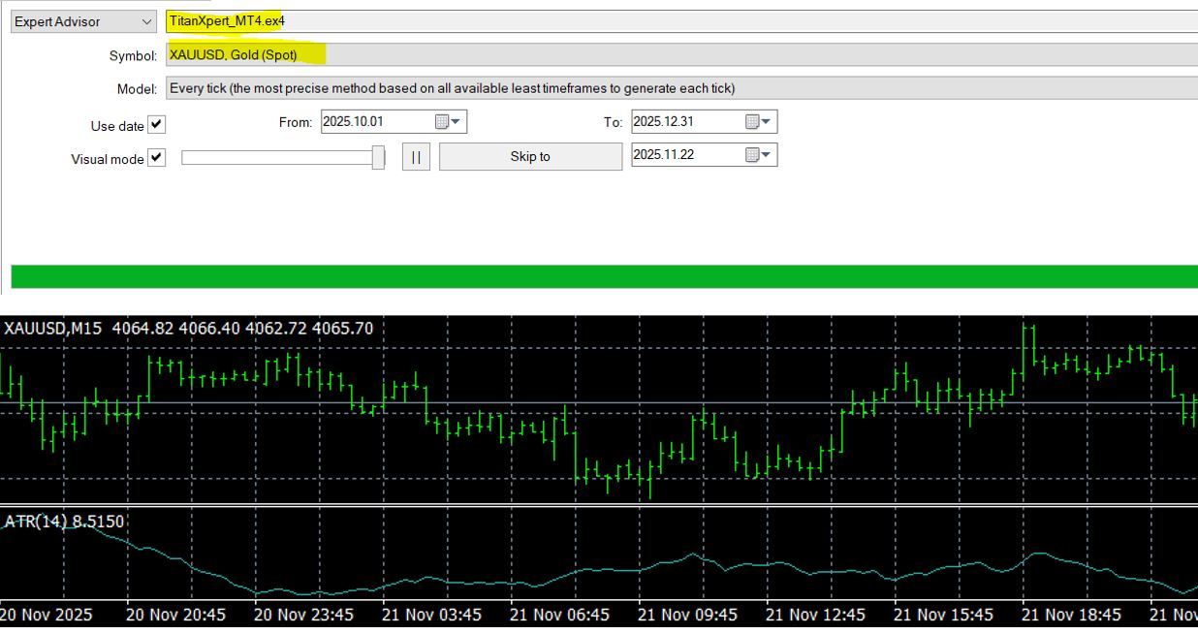1198x634 pixels.
Task: Click the 21 Nov 09:45 time axis label
Action: 687,615
